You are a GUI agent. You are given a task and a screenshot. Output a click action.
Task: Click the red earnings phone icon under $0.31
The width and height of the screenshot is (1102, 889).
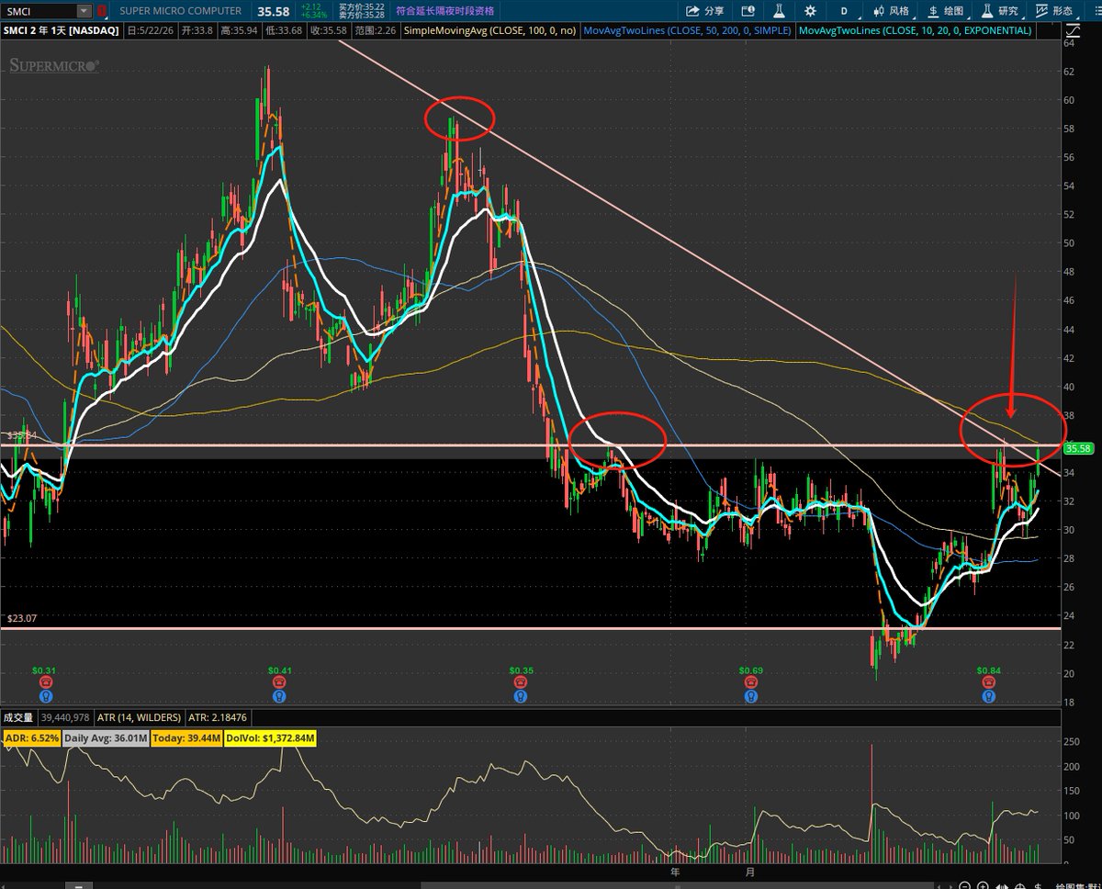click(45, 682)
